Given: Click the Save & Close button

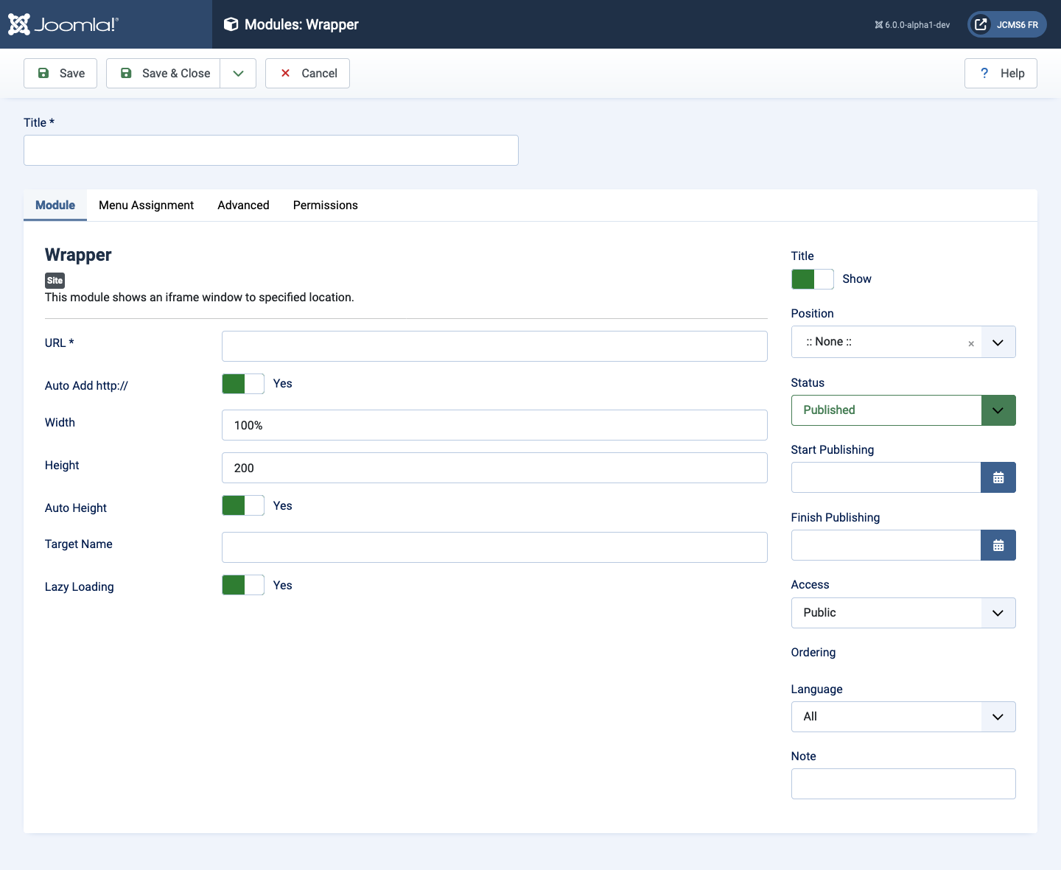Looking at the screenshot, I should click(164, 73).
